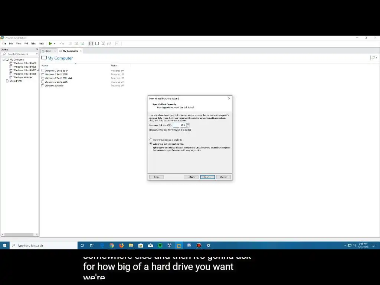Select My Computer in the library tree

17,60
